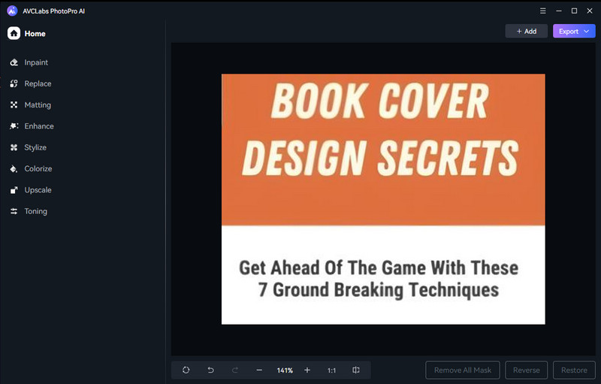The height and width of the screenshot is (384, 601).
Task: Click the Export button
Action: point(574,32)
